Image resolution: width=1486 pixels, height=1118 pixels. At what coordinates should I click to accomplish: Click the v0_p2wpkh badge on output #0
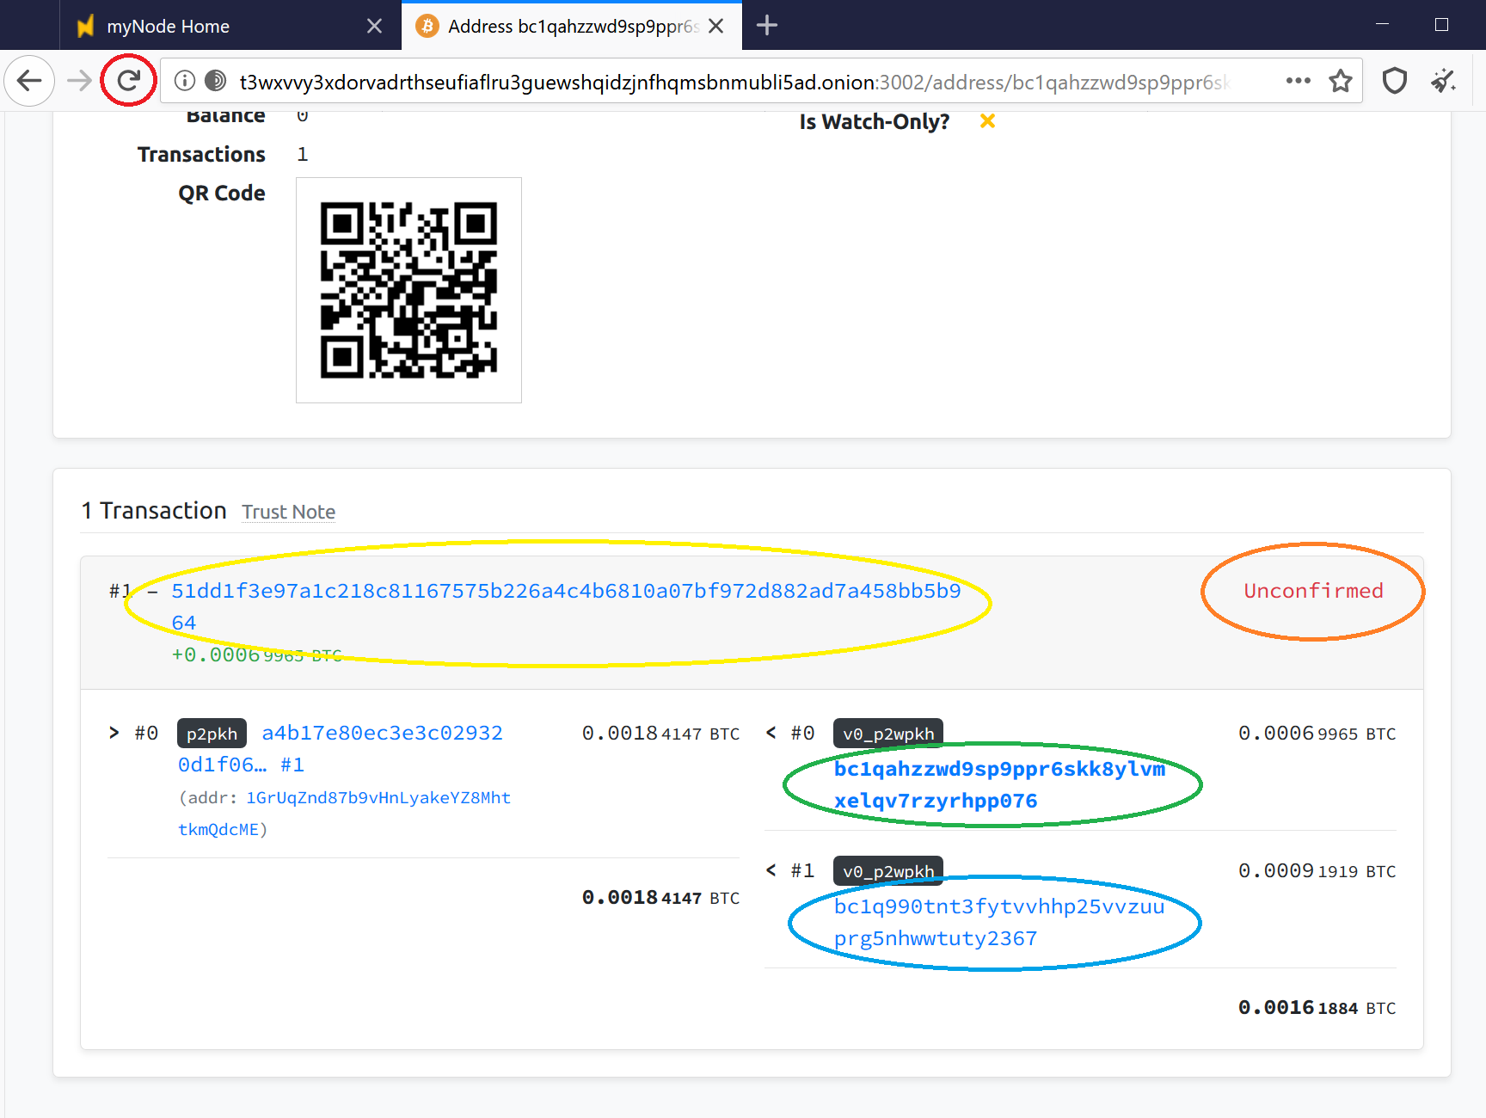click(x=887, y=734)
